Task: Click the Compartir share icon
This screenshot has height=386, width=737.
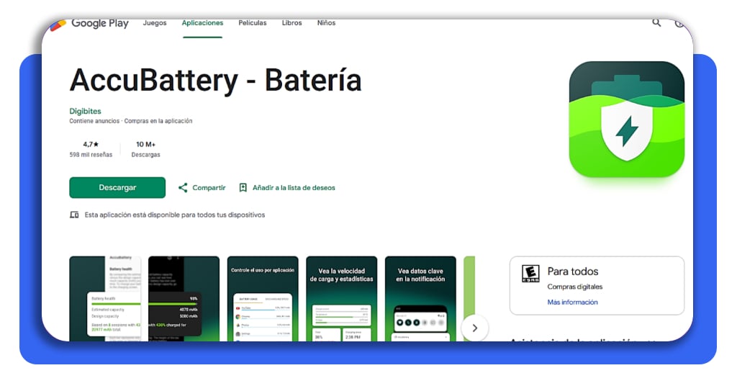Action: point(183,187)
